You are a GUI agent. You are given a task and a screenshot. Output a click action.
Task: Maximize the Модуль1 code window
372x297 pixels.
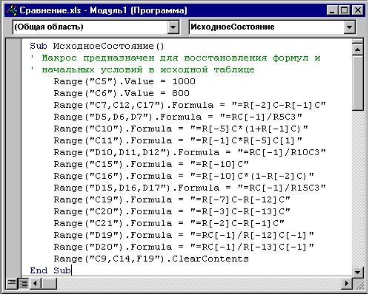pos(345,10)
